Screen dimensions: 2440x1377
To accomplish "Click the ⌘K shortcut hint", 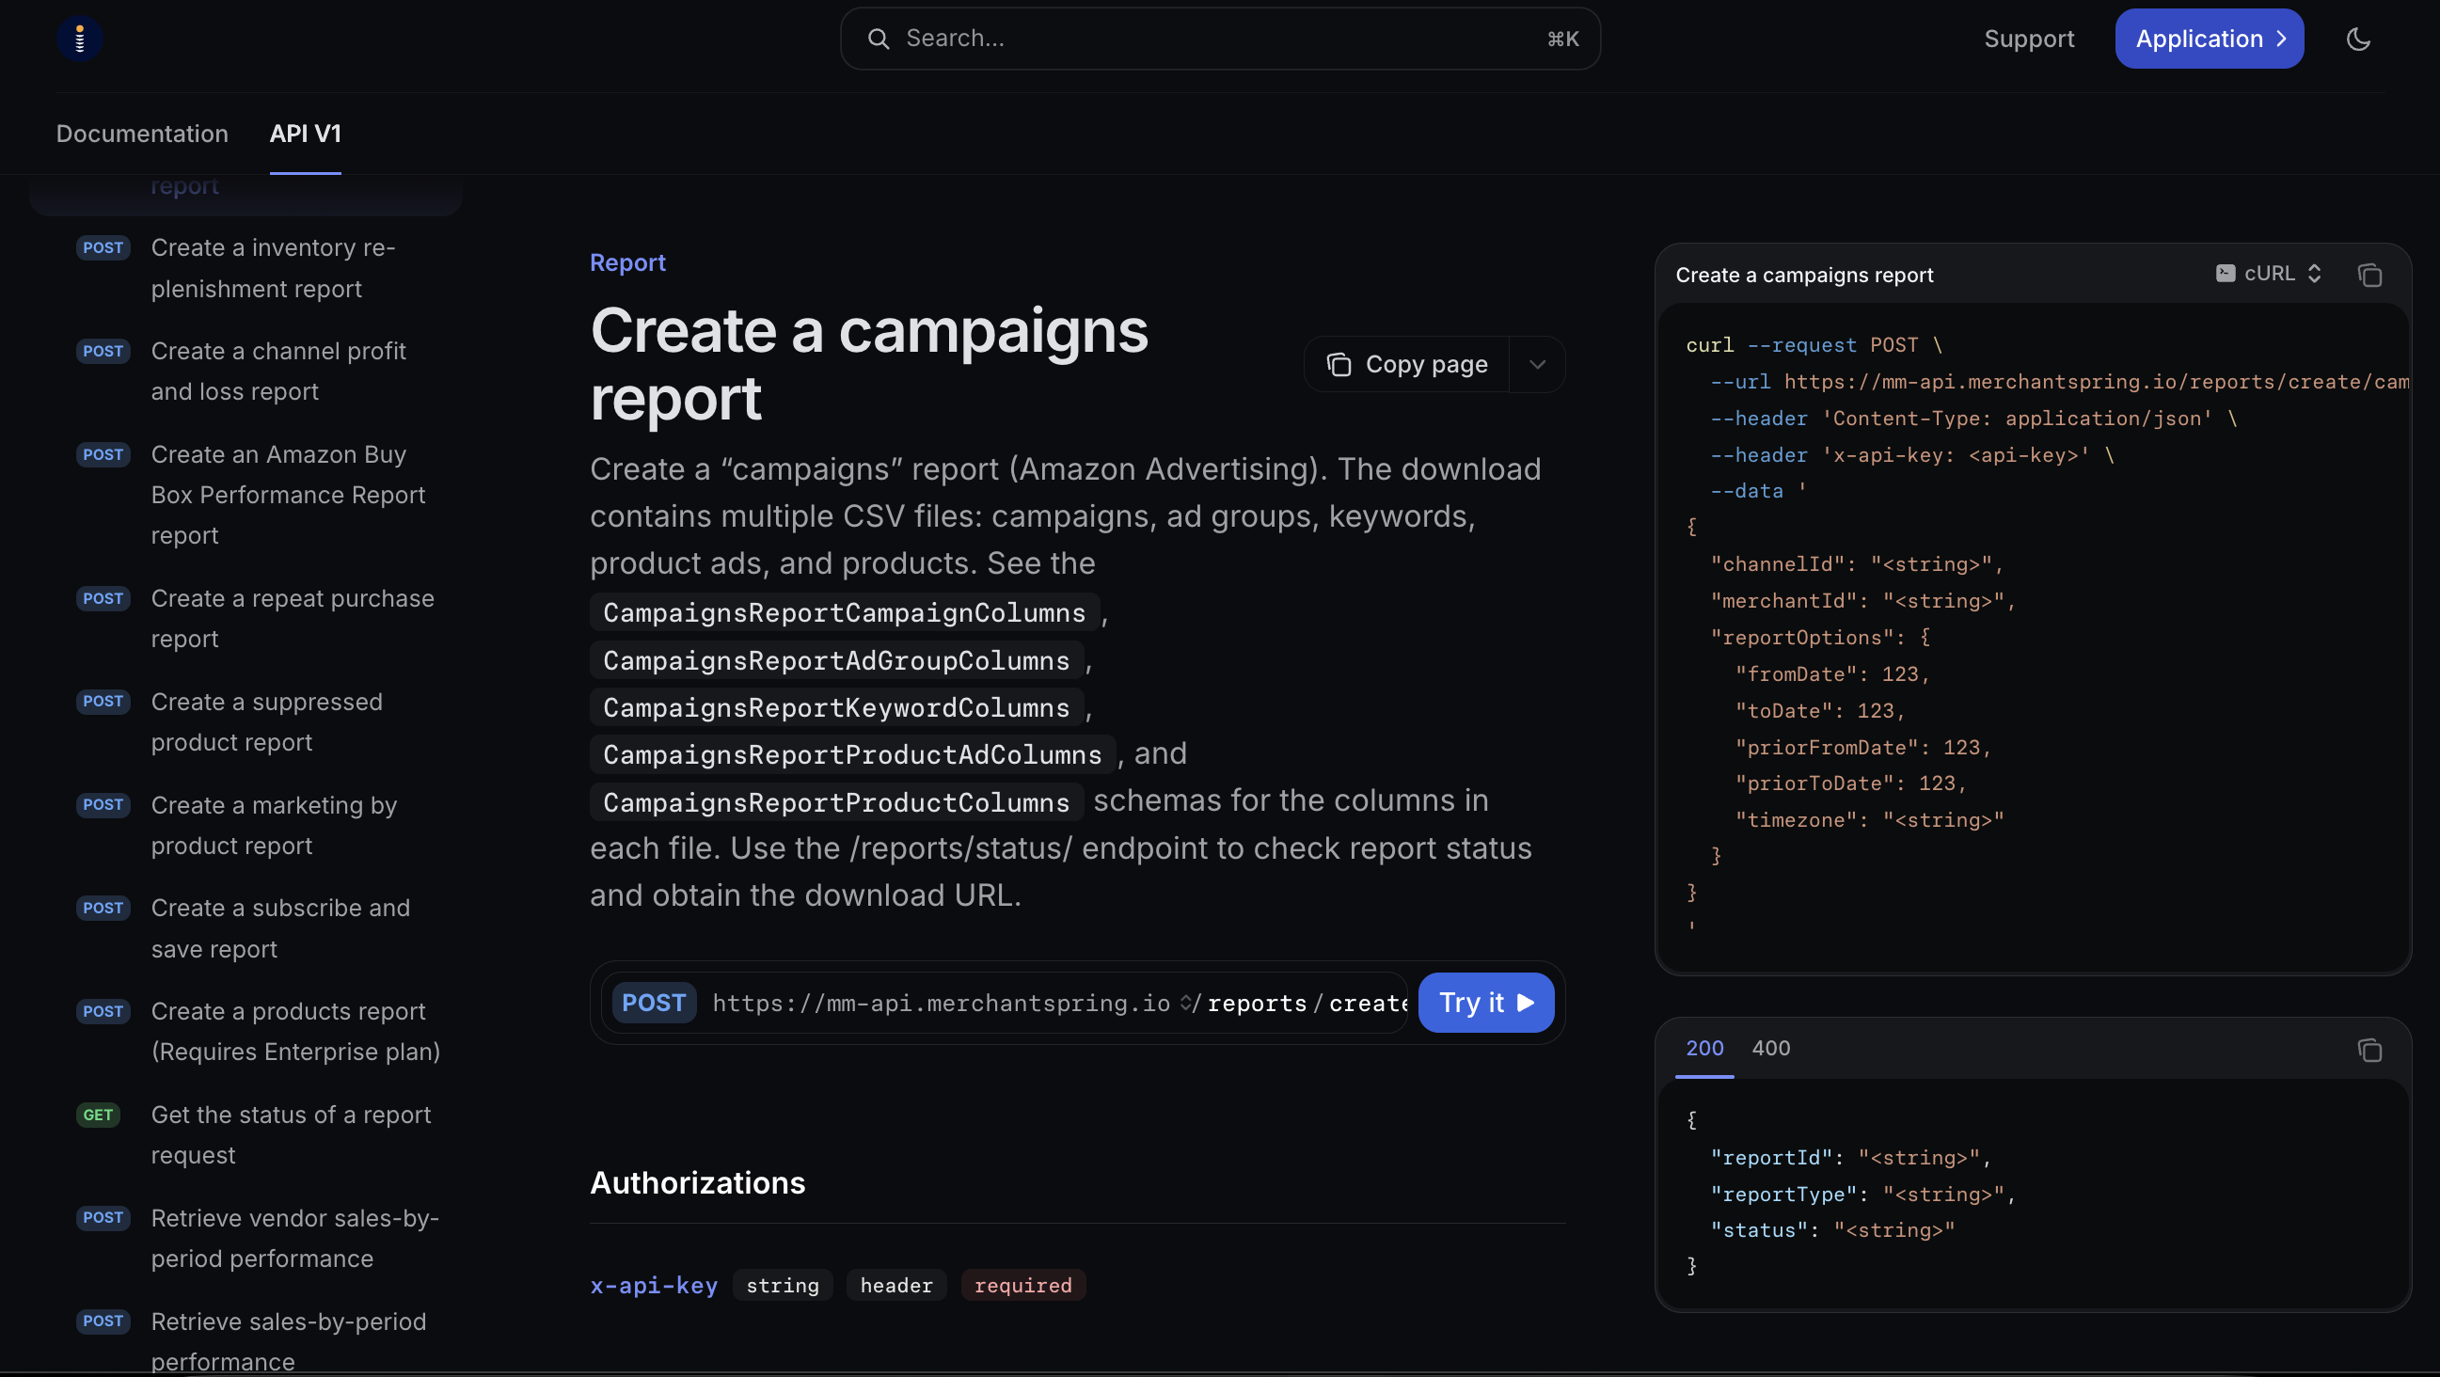I will click(x=1562, y=39).
